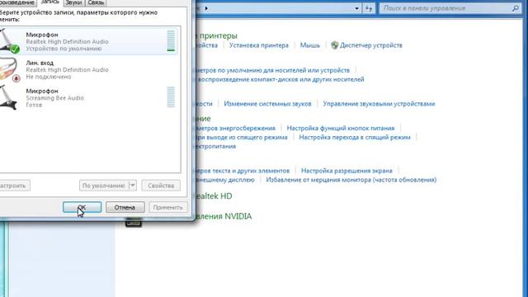Open Настройка разрешения экрана link
The height and width of the screenshot is (297, 528).
click(346, 171)
